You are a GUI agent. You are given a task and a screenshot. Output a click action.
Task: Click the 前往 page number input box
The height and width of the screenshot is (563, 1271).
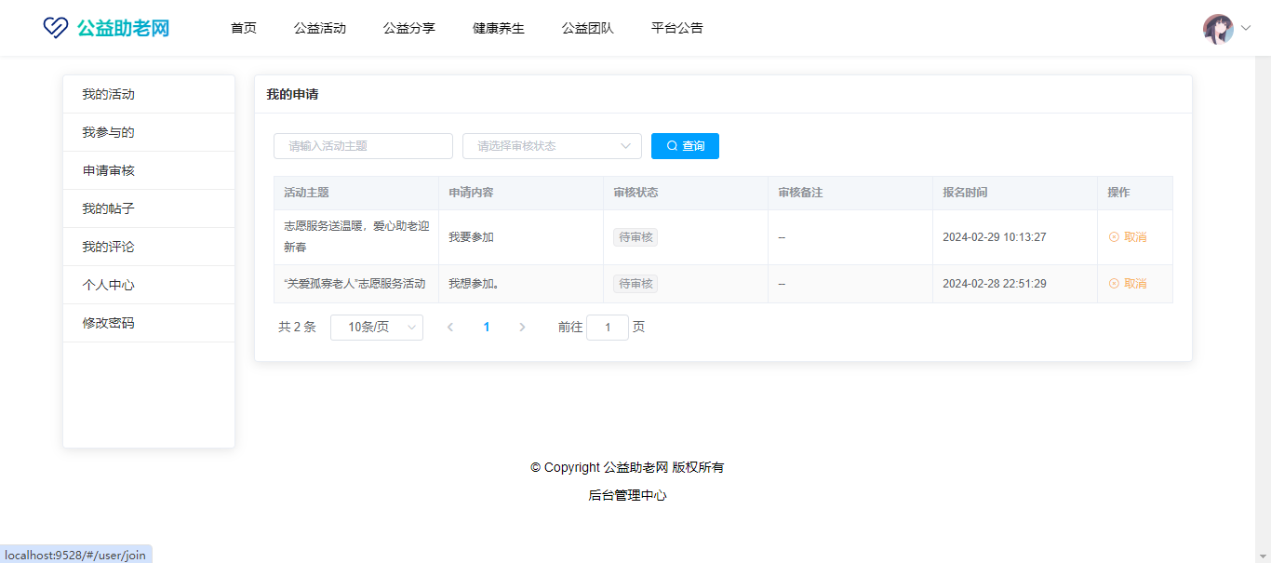coord(608,328)
